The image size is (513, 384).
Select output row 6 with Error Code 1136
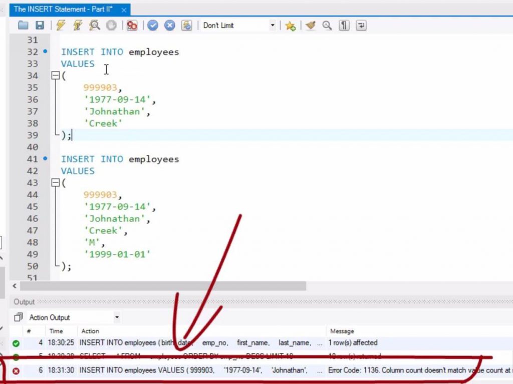(261, 370)
